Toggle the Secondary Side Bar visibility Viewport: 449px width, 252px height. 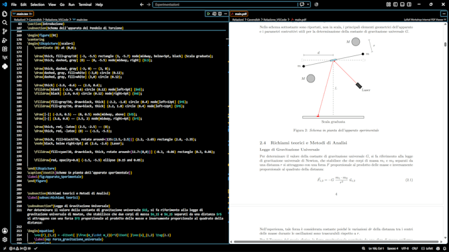(x=409, y=5)
